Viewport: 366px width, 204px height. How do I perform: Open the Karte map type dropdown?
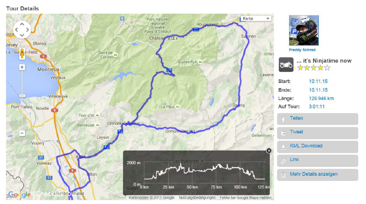[256, 19]
